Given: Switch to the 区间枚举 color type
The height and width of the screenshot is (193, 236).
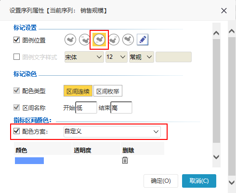Looking at the screenshot, I should pyautogui.click(x=108, y=91).
